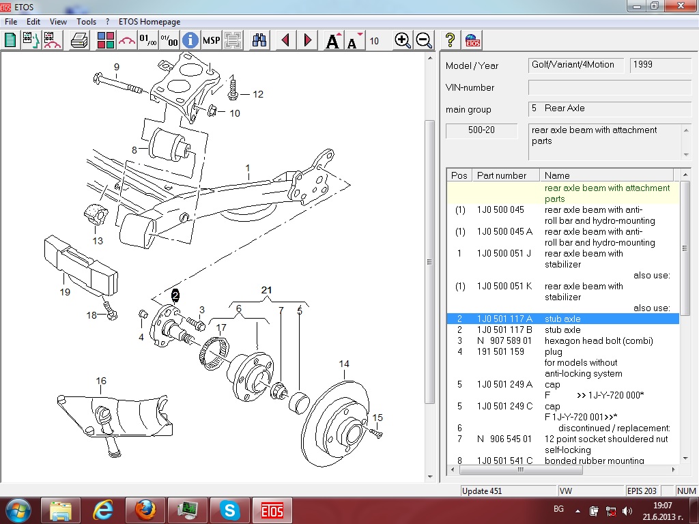Go to previous page with left arrow
The width and height of the screenshot is (699, 524).
[x=286, y=40]
